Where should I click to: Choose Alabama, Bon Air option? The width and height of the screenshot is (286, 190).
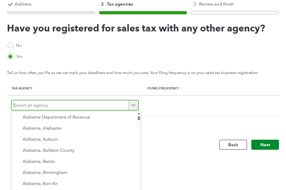click(40, 183)
